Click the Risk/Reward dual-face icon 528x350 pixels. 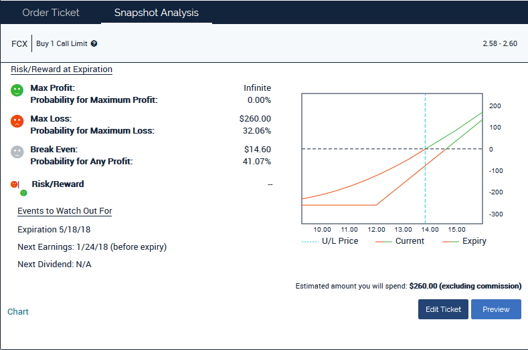pyautogui.click(x=20, y=187)
